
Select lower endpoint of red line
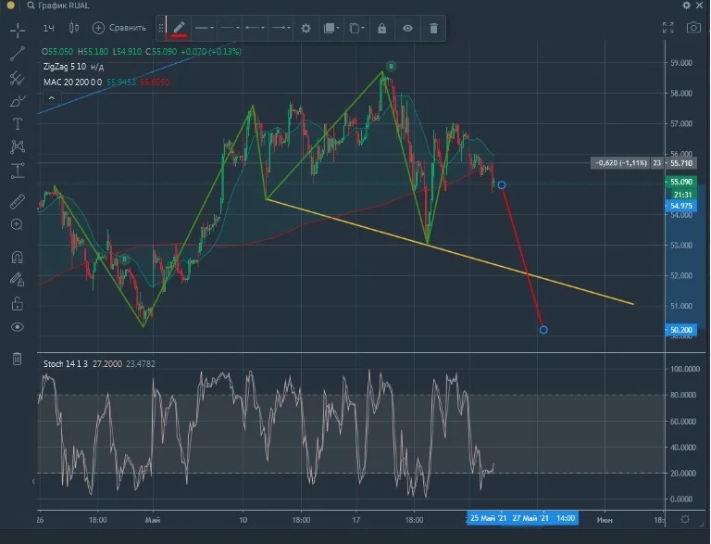pos(543,330)
